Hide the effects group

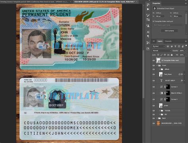click(x=153, y=69)
